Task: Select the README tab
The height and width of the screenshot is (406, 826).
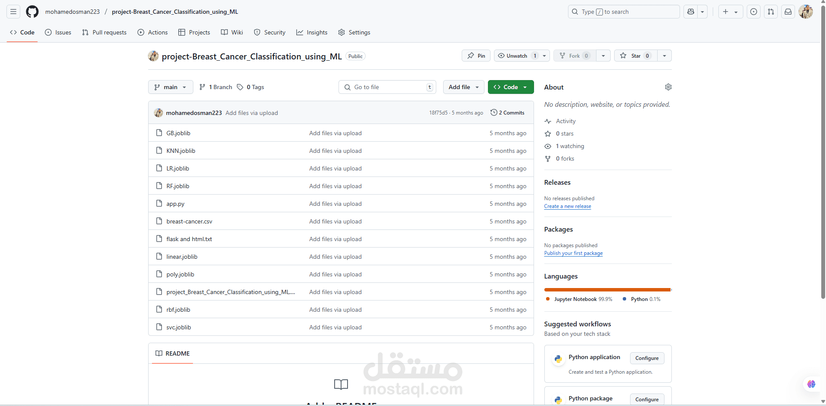Action: [x=173, y=353]
